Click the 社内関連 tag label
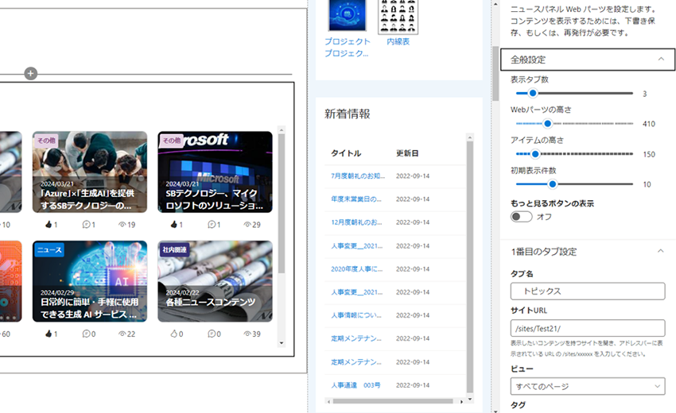Screen dimensions: 676x413 point(174,249)
